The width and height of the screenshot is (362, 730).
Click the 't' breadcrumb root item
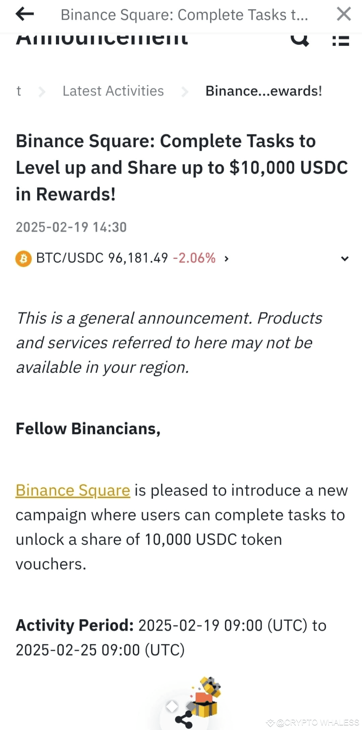click(19, 91)
